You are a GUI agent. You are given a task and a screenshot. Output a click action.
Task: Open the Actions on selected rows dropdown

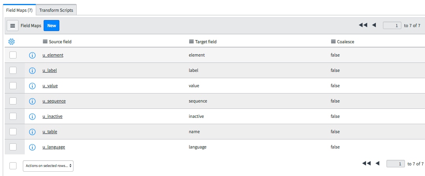pos(48,166)
